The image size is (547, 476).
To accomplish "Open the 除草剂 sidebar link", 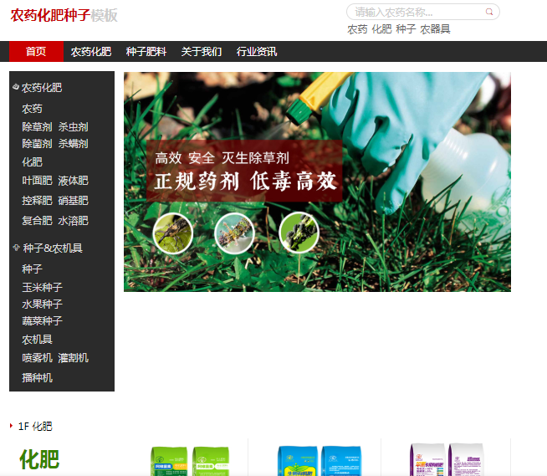I will (37, 127).
